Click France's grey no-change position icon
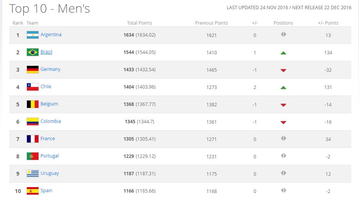The height and width of the screenshot is (198, 359). click(284, 138)
